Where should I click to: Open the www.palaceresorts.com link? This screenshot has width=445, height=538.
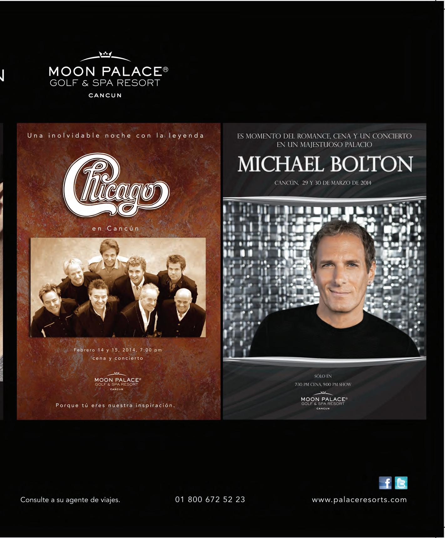(x=359, y=500)
